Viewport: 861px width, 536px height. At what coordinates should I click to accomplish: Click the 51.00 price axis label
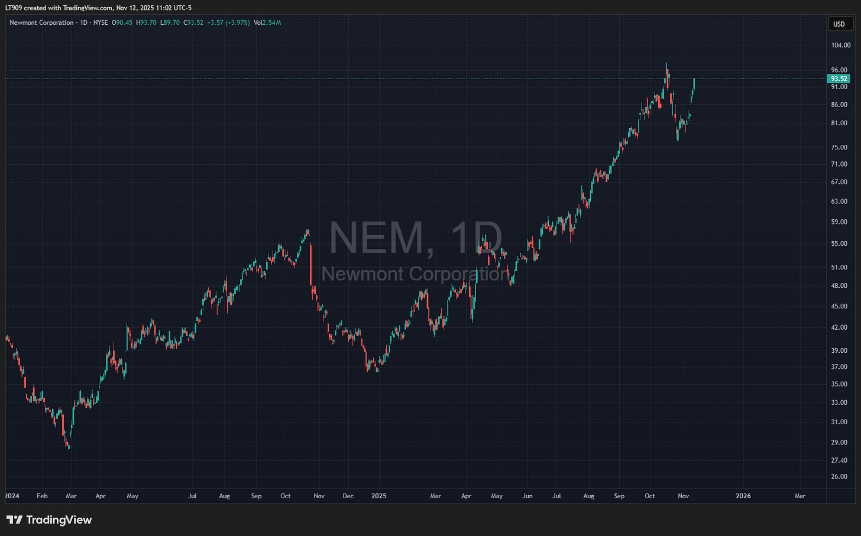pos(839,268)
